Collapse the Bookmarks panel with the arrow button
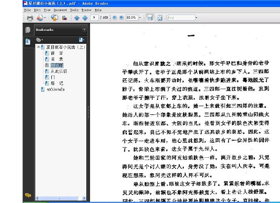 [84, 30]
